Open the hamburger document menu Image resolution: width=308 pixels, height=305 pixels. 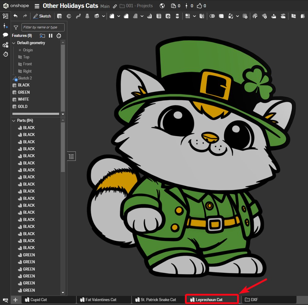[x=37, y=6]
